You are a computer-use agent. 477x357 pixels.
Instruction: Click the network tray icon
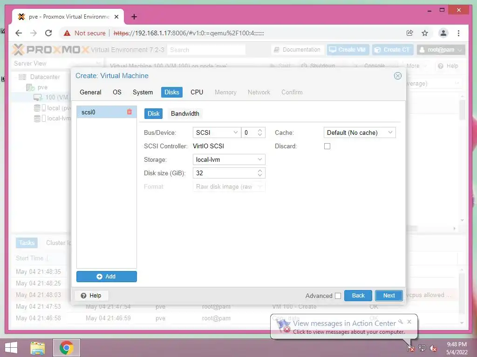tap(422, 348)
